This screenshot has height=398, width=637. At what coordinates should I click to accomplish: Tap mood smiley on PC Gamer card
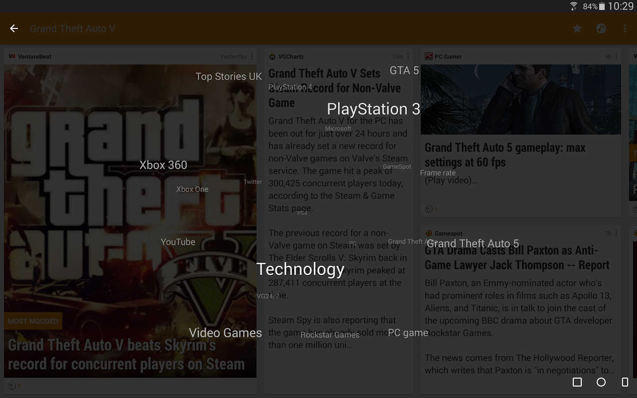click(x=429, y=209)
